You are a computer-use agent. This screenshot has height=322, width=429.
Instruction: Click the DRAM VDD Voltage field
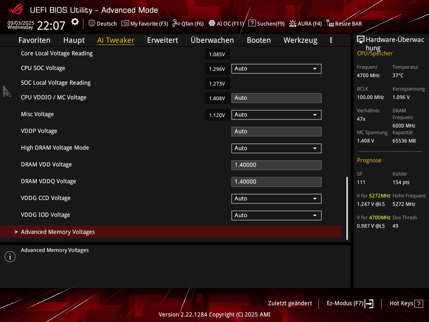[277, 165]
